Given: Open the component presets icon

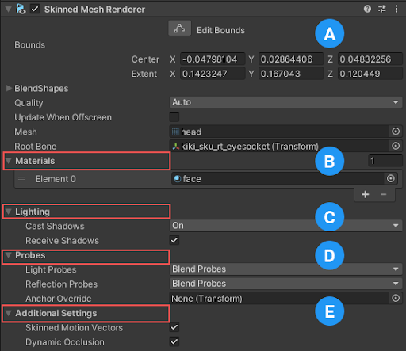Looking at the screenshot, I should (382, 9).
